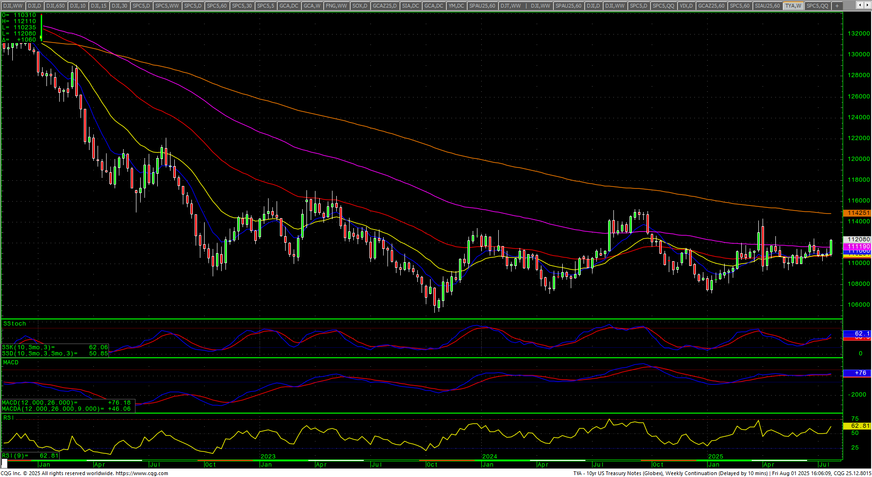The image size is (872, 477).
Task: Click the 2024 year marker on time axis
Action: tap(490, 457)
